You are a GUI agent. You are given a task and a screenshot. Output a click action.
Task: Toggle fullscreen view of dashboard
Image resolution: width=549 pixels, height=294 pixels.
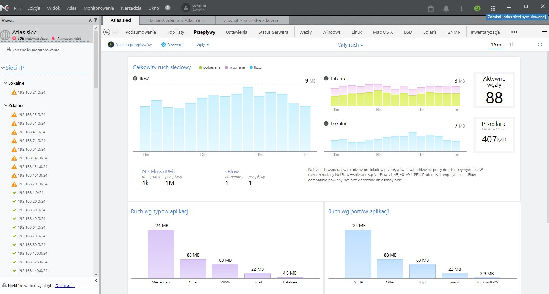(540, 45)
